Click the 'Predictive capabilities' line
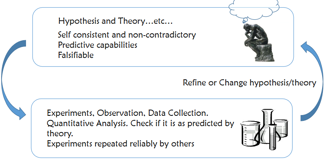This screenshot has height=165, width=326. point(98,45)
